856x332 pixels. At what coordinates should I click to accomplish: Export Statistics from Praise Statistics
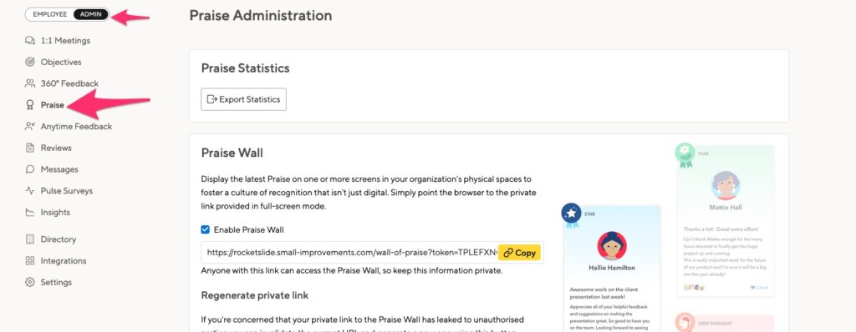(243, 99)
